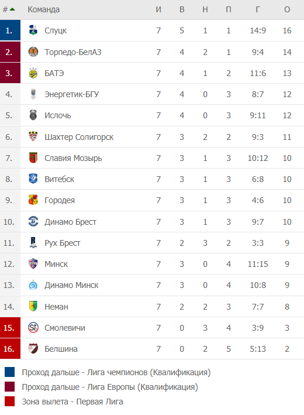Click the Славия Мозырь crest icon

(x=33, y=158)
